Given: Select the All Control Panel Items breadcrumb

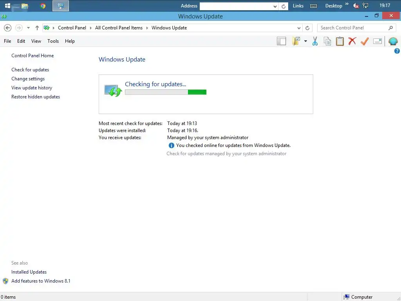Looking at the screenshot, I should pyautogui.click(x=119, y=28).
